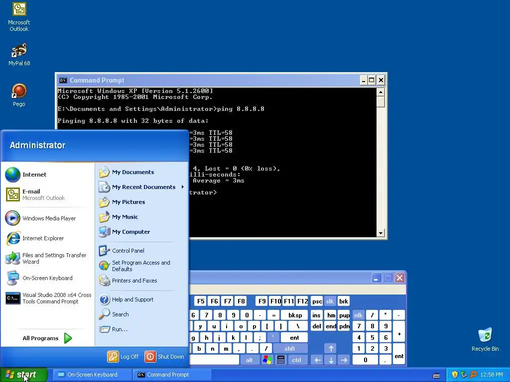Expand All Programs list
Screen dimensions: 510x382
(47, 338)
